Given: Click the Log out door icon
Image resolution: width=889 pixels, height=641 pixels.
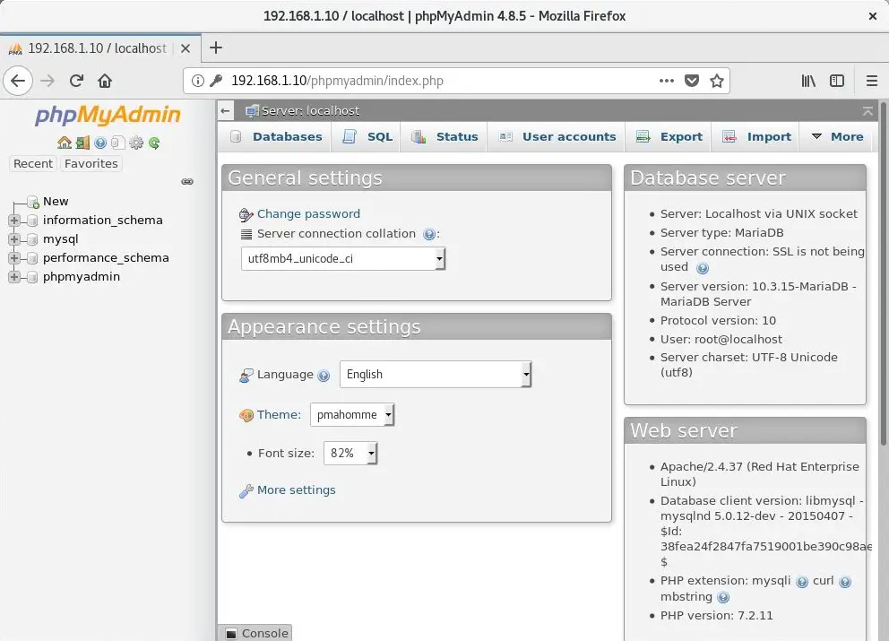Looking at the screenshot, I should click(x=82, y=143).
